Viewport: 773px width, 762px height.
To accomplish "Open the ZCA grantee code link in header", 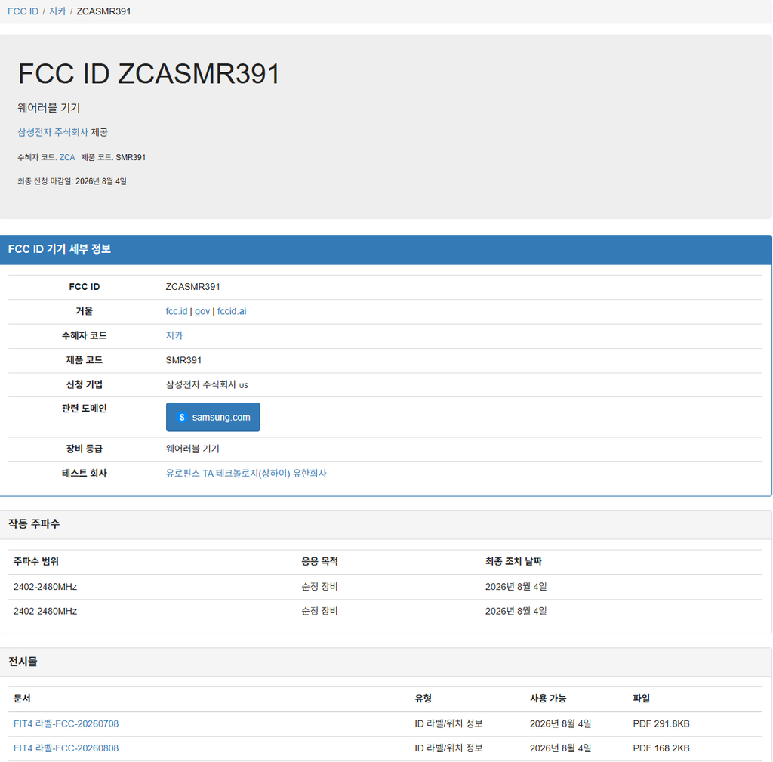I will tap(67, 157).
